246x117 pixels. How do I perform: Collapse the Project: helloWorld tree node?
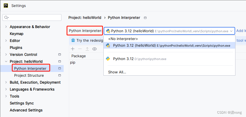[6, 61]
